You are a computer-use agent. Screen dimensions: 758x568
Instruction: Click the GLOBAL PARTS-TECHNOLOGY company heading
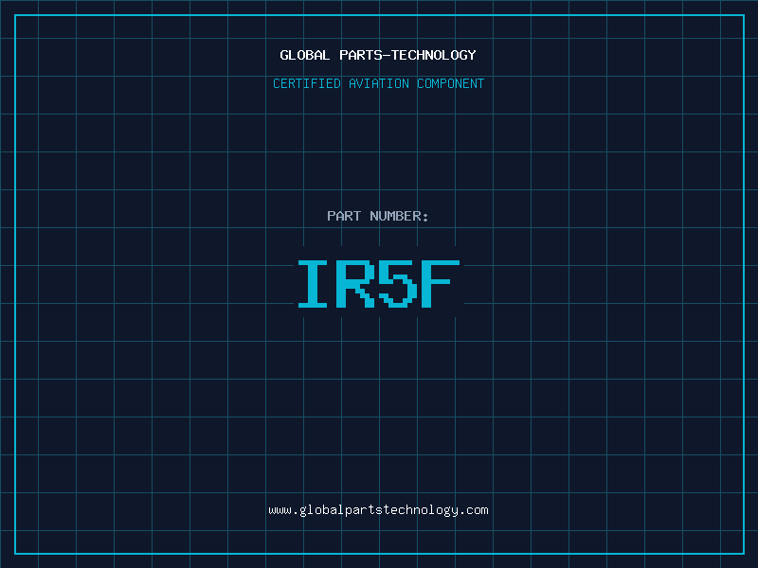(x=378, y=55)
